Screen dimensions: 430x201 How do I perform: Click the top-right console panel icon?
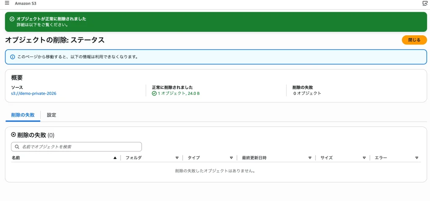coord(425,3)
